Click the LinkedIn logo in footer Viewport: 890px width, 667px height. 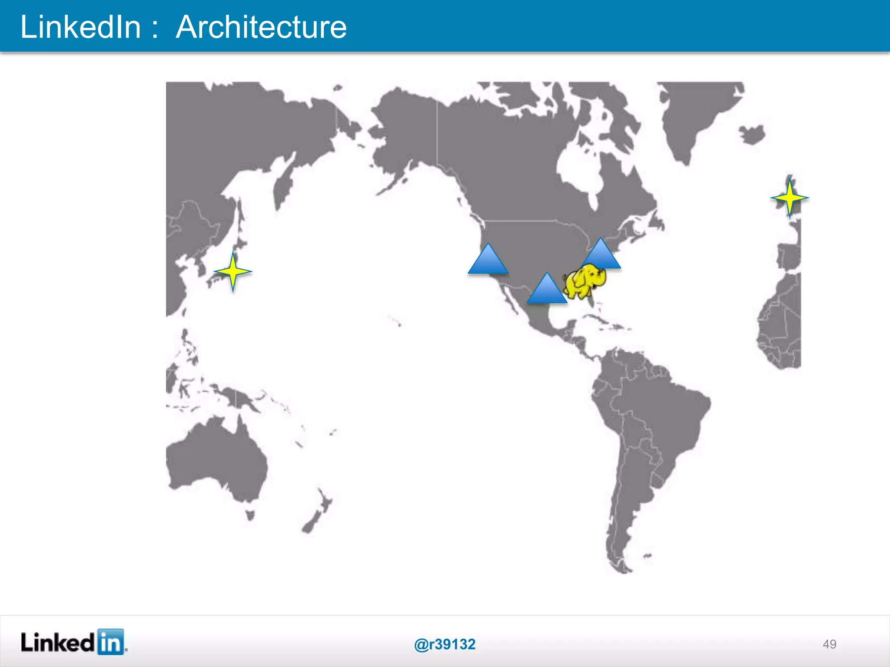(x=74, y=642)
